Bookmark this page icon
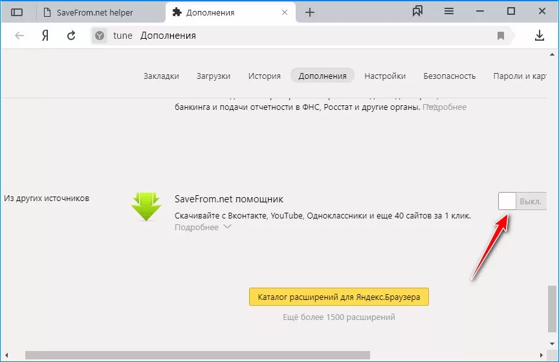 501,36
